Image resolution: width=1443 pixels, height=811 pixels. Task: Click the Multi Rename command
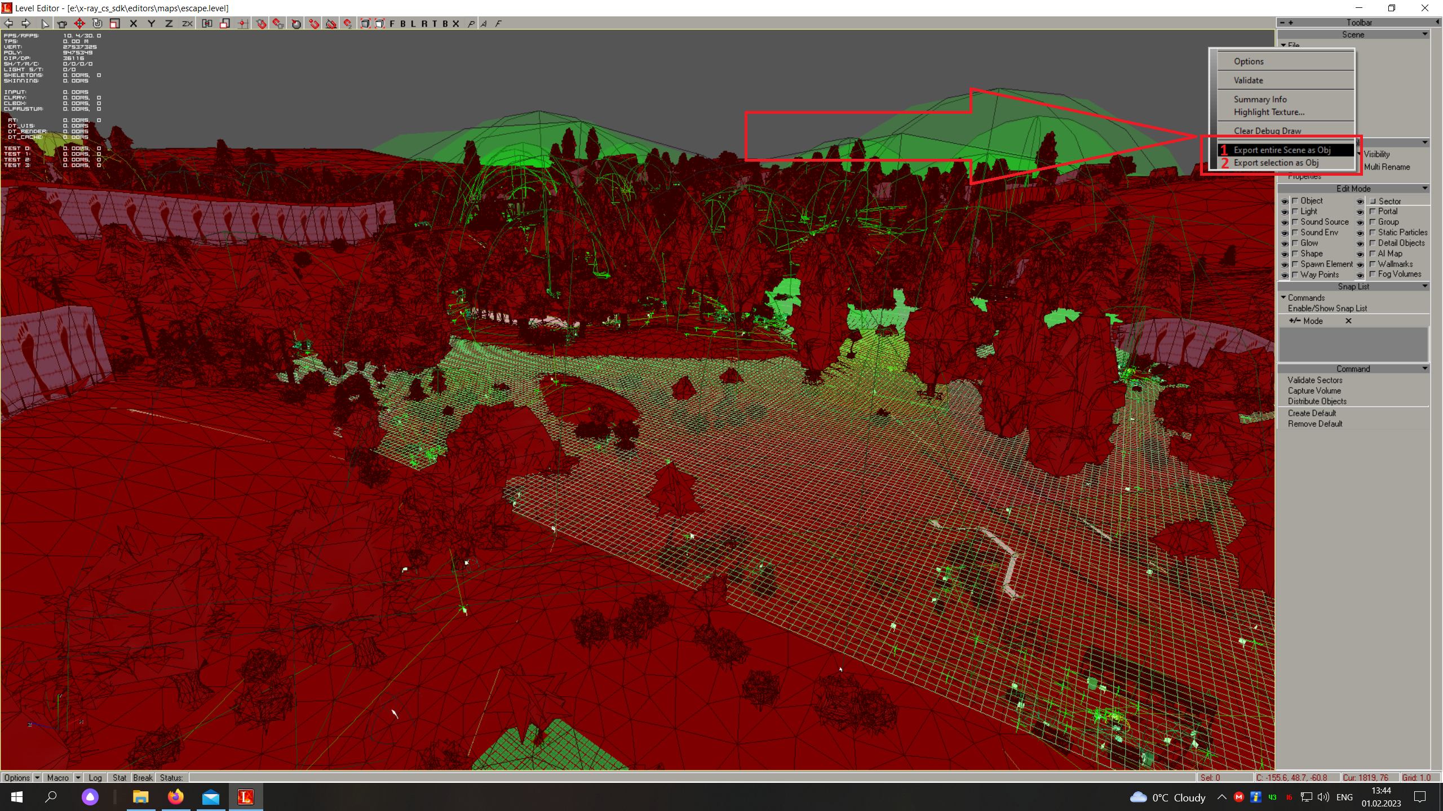[x=1387, y=167]
